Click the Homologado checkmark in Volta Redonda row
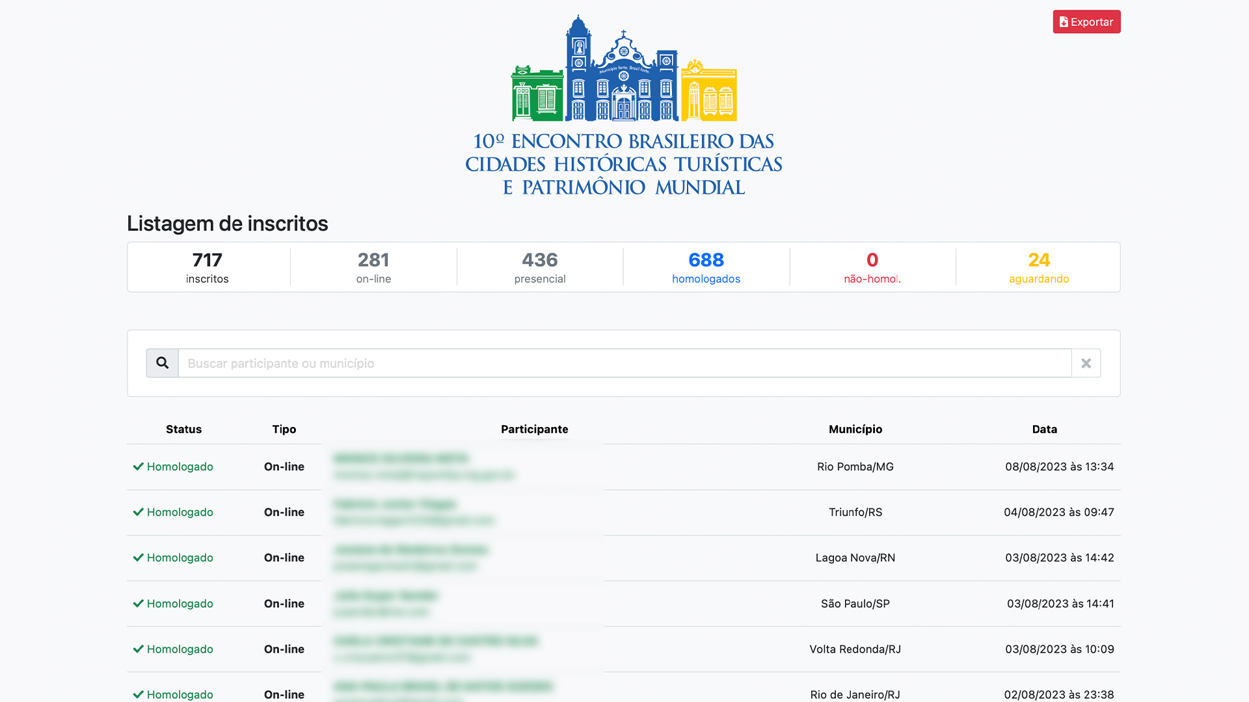This screenshot has width=1249, height=702. coord(139,649)
